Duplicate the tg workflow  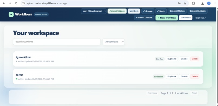[172, 59]
